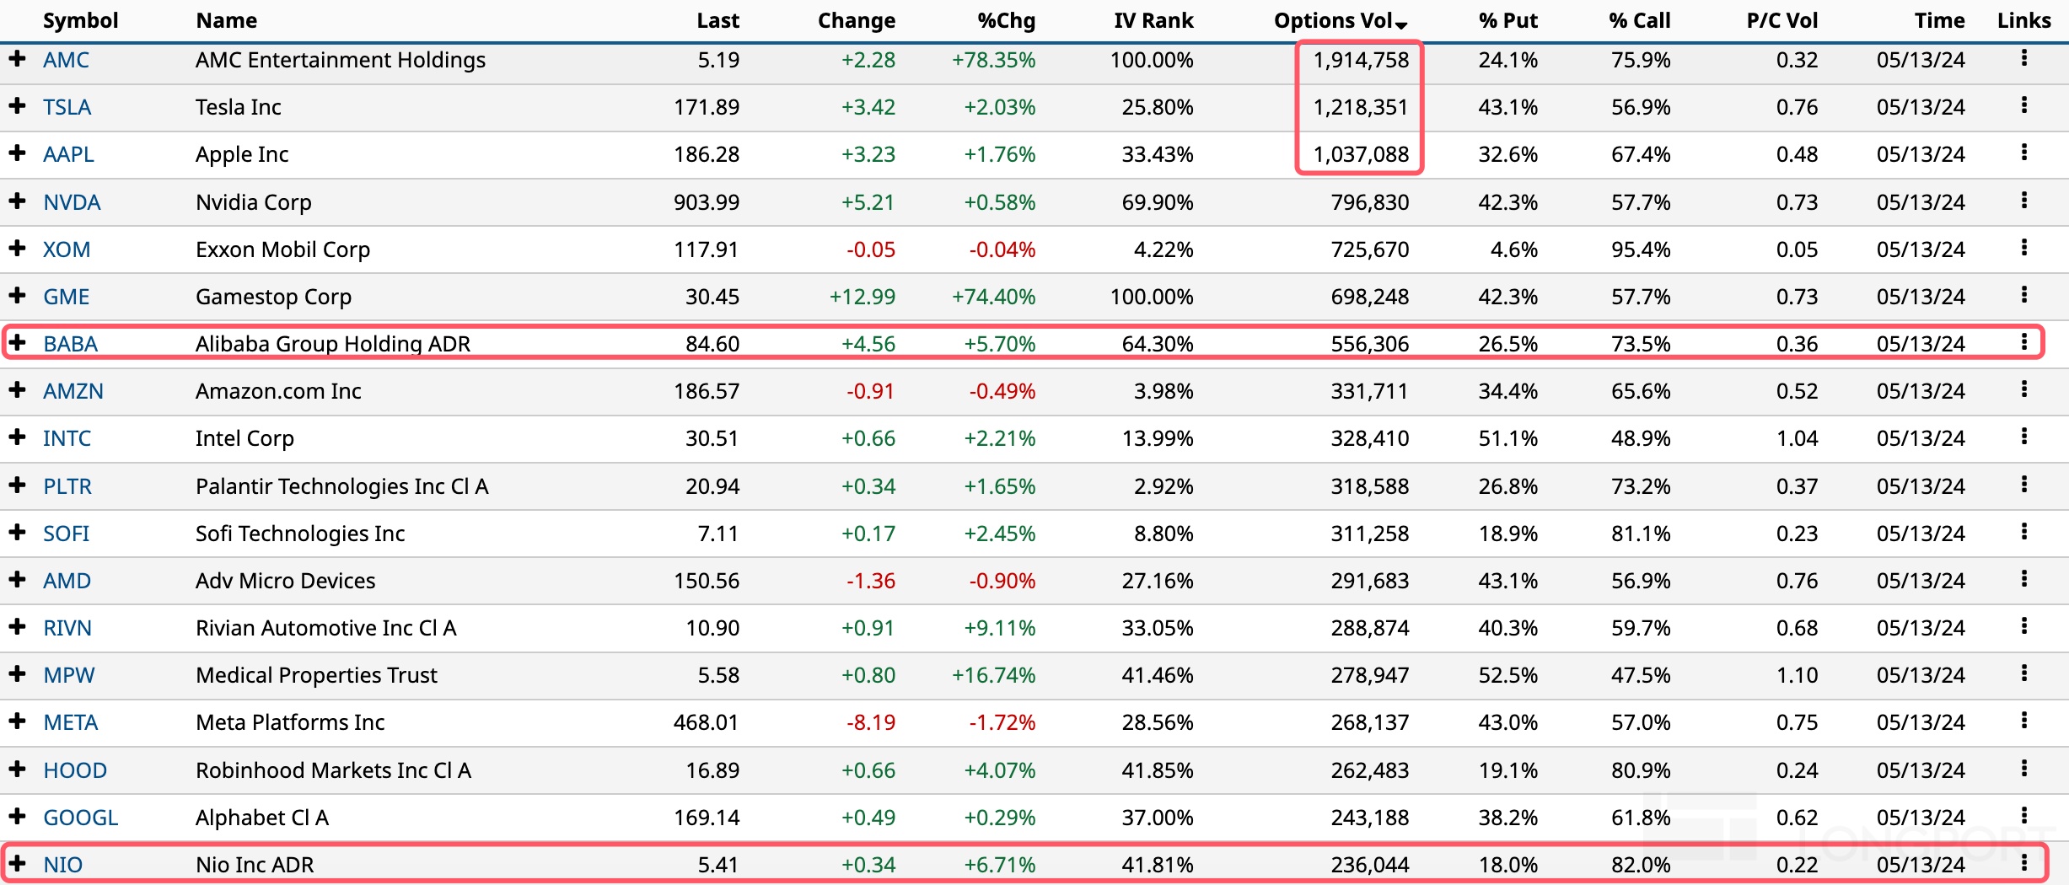Open the GOOGL ticker symbol link
Viewport: 2069px width, 885px height.
[x=80, y=818]
